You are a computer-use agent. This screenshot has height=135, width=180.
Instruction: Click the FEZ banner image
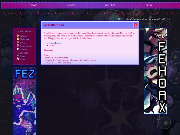pos(25,101)
